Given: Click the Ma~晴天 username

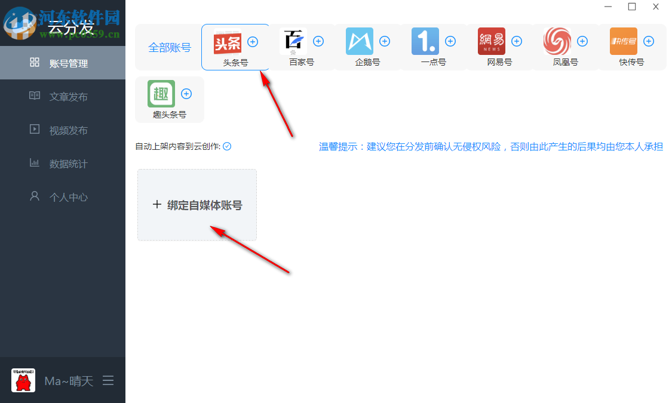Looking at the screenshot, I should pyautogui.click(x=69, y=381).
